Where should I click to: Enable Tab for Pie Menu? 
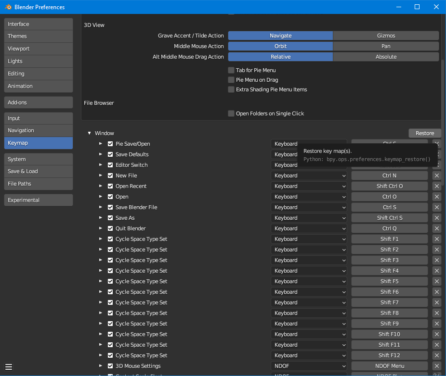(x=231, y=70)
